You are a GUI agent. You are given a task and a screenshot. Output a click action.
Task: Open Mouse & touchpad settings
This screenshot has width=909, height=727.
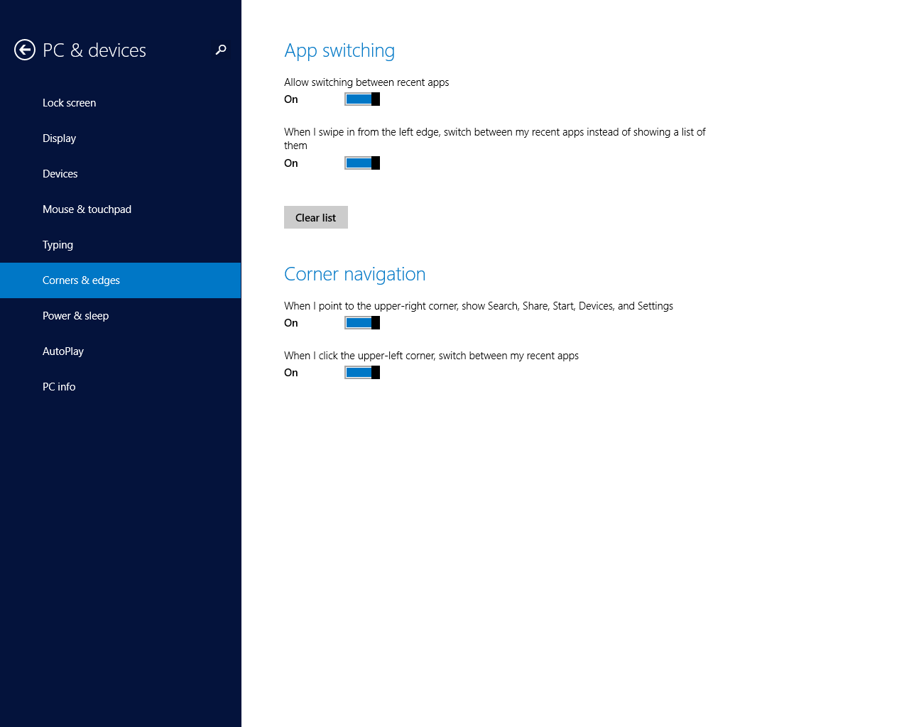tap(87, 209)
